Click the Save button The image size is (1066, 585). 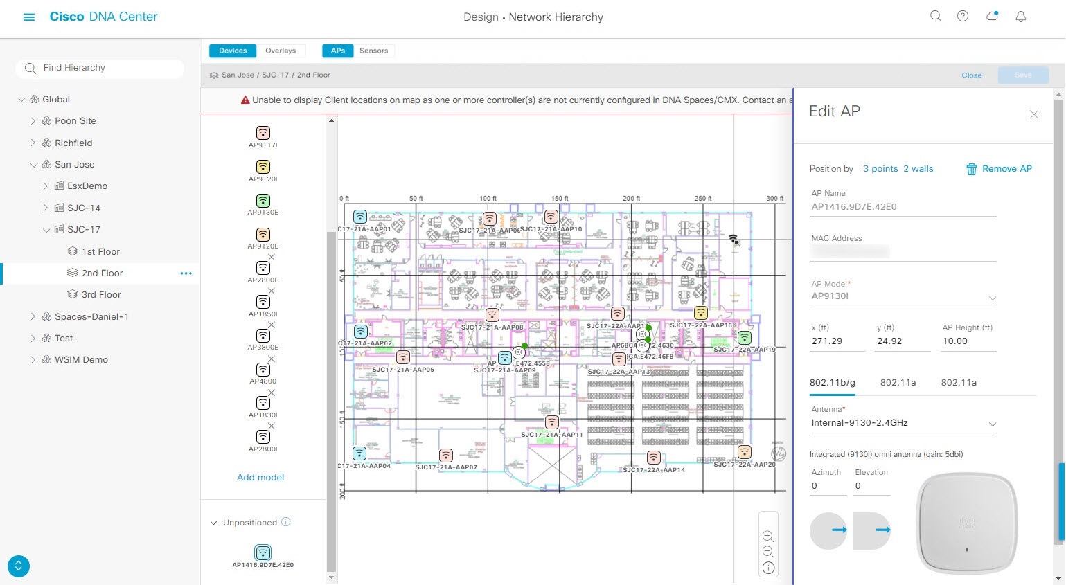click(1023, 75)
